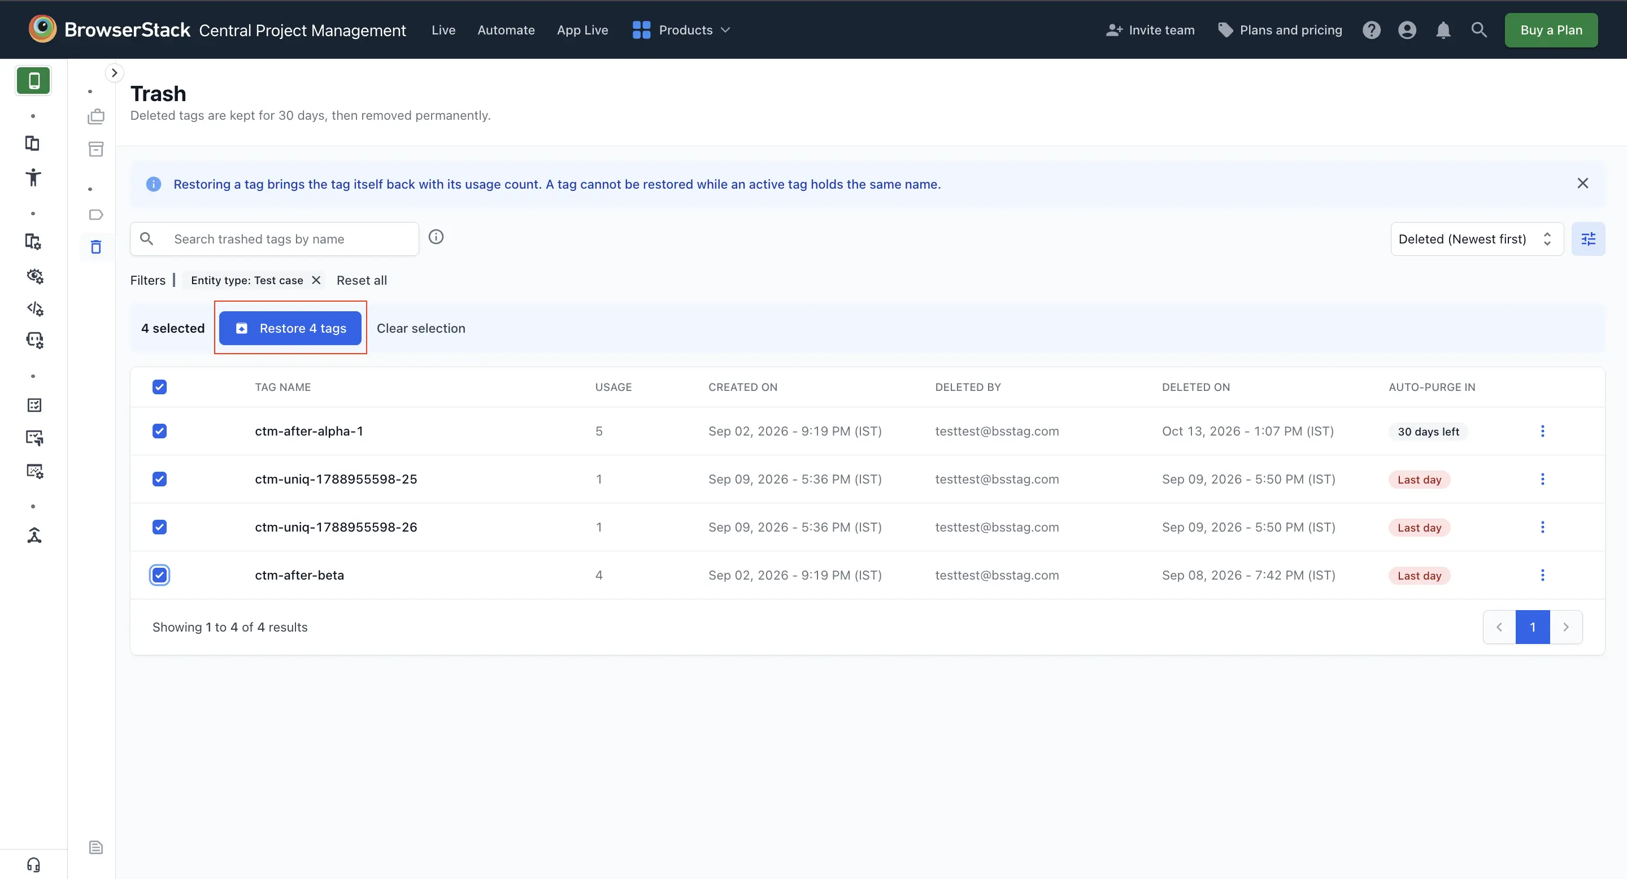Open row actions menu for ctm-uniq-1788955598-25

tap(1542, 479)
